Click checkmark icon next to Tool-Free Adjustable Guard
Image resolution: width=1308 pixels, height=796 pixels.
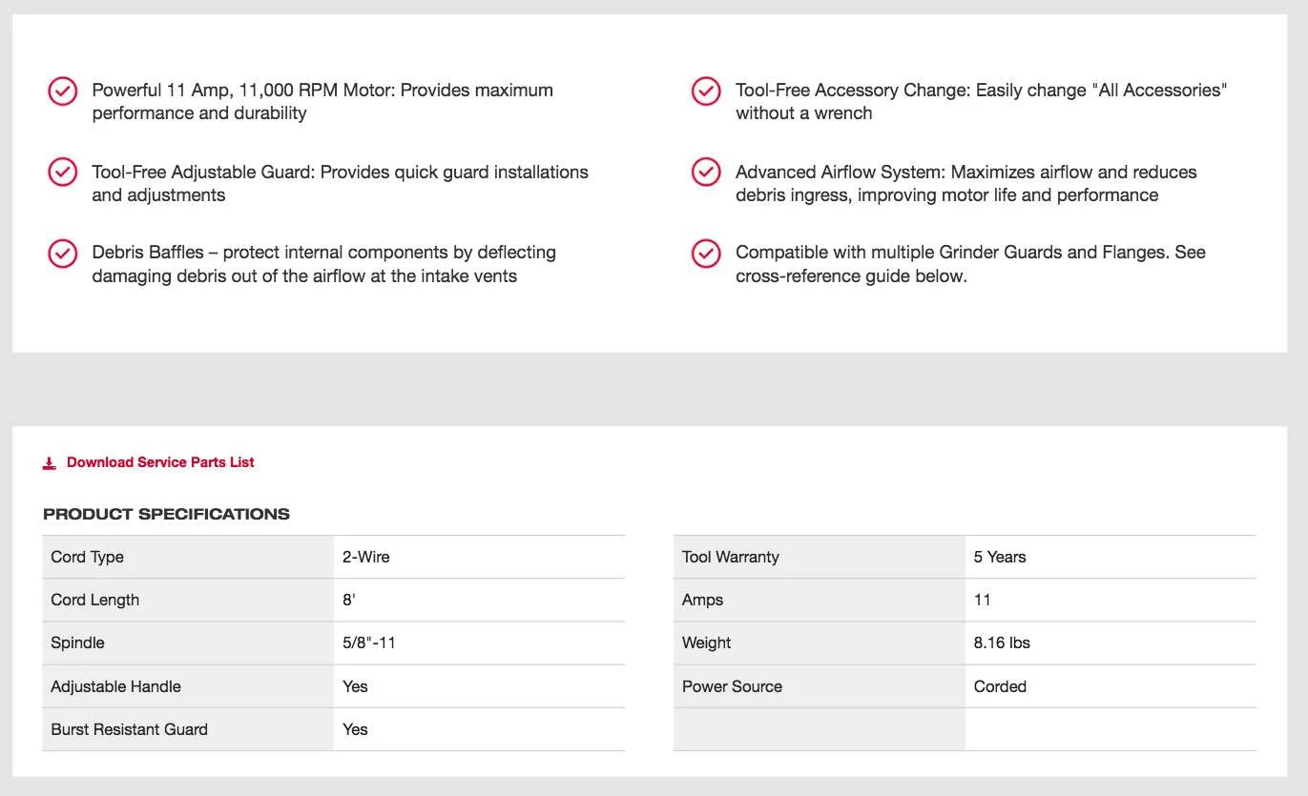click(x=62, y=173)
